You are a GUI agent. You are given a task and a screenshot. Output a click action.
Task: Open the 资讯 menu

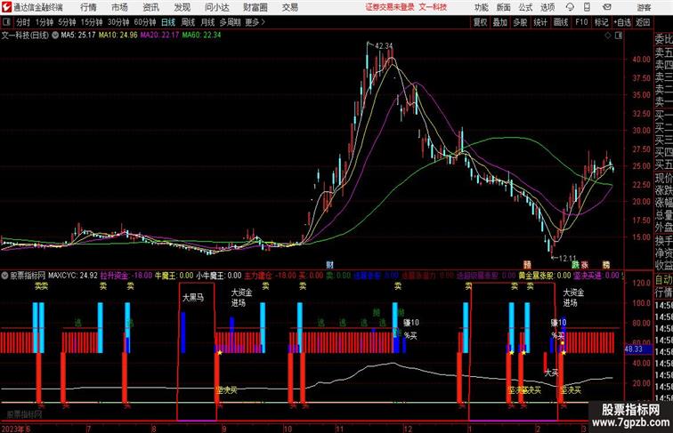pyautogui.click(x=150, y=7)
